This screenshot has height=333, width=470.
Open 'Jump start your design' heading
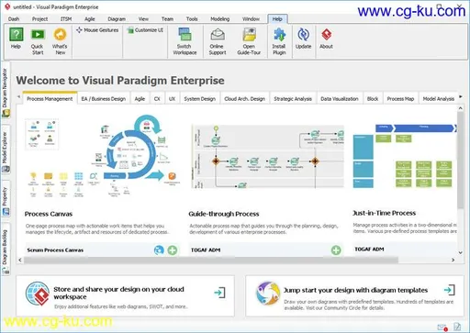click(x=355, y=290)
